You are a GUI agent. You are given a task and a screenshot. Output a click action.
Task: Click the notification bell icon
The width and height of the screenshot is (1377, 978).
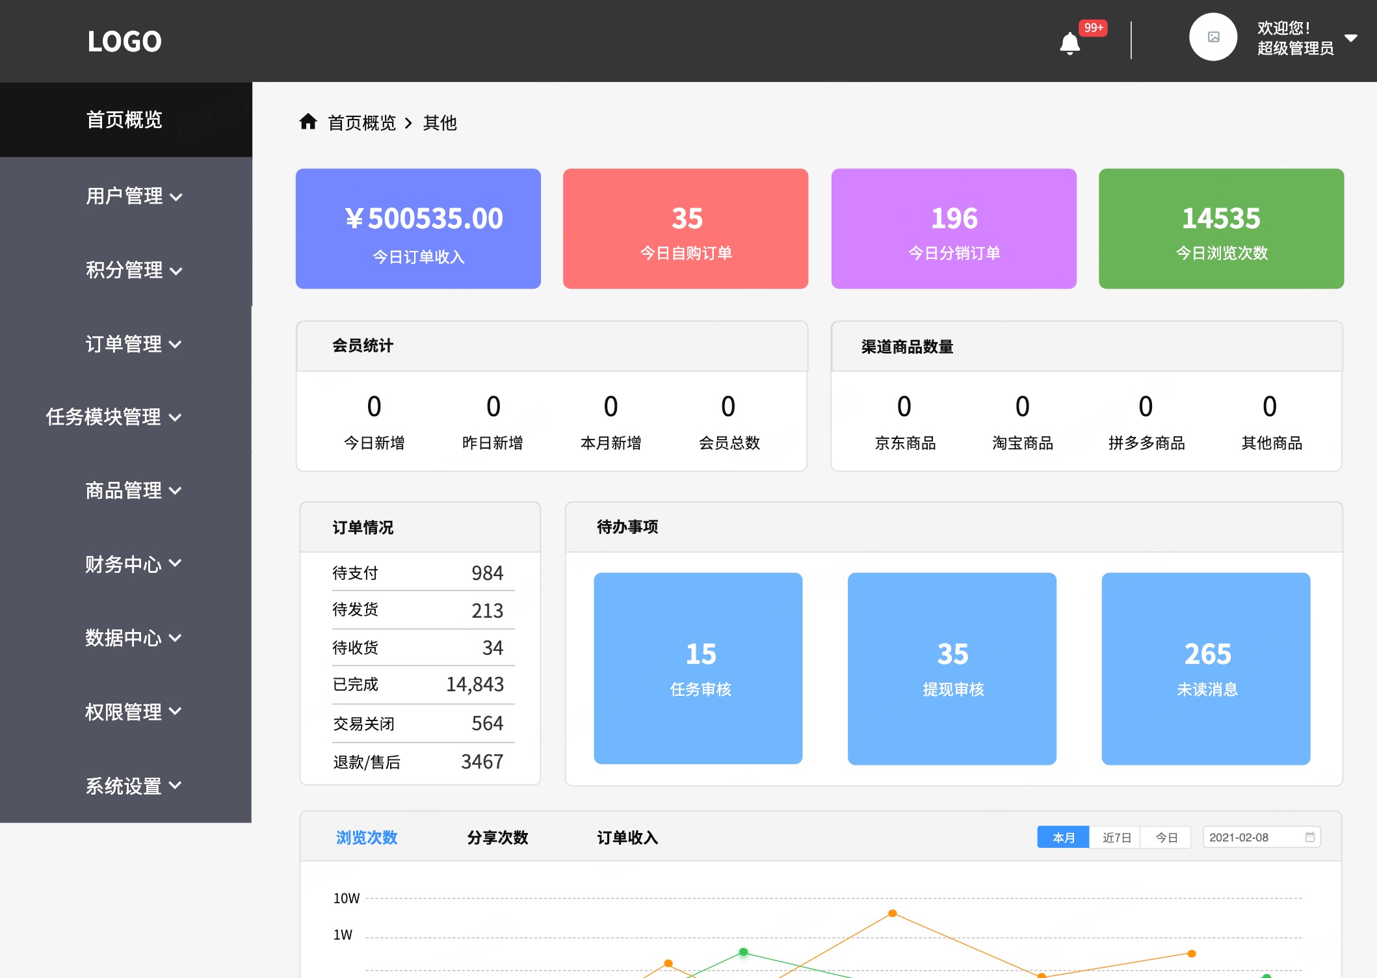[x=1069, y=44]
